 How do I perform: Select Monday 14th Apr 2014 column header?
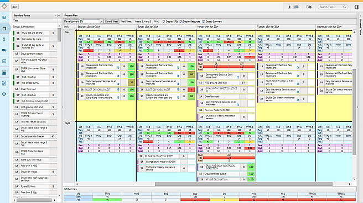pyautogui.click(x=226, y=27)
